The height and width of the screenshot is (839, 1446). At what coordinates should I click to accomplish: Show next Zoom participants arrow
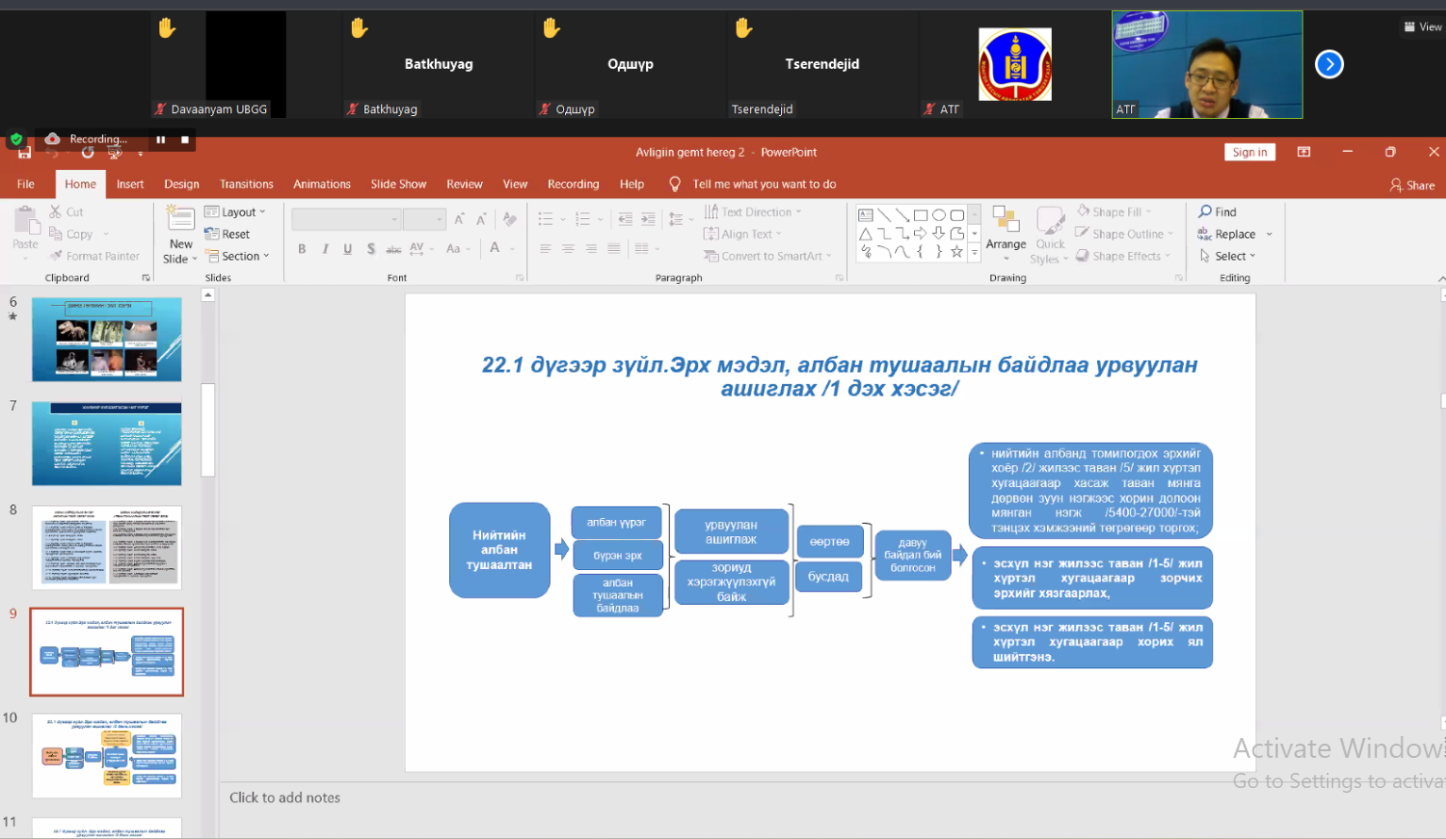[1329, 64]
